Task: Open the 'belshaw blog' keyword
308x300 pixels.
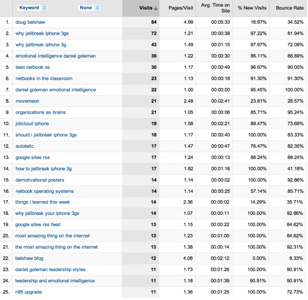Action: (x=29, y=258)
